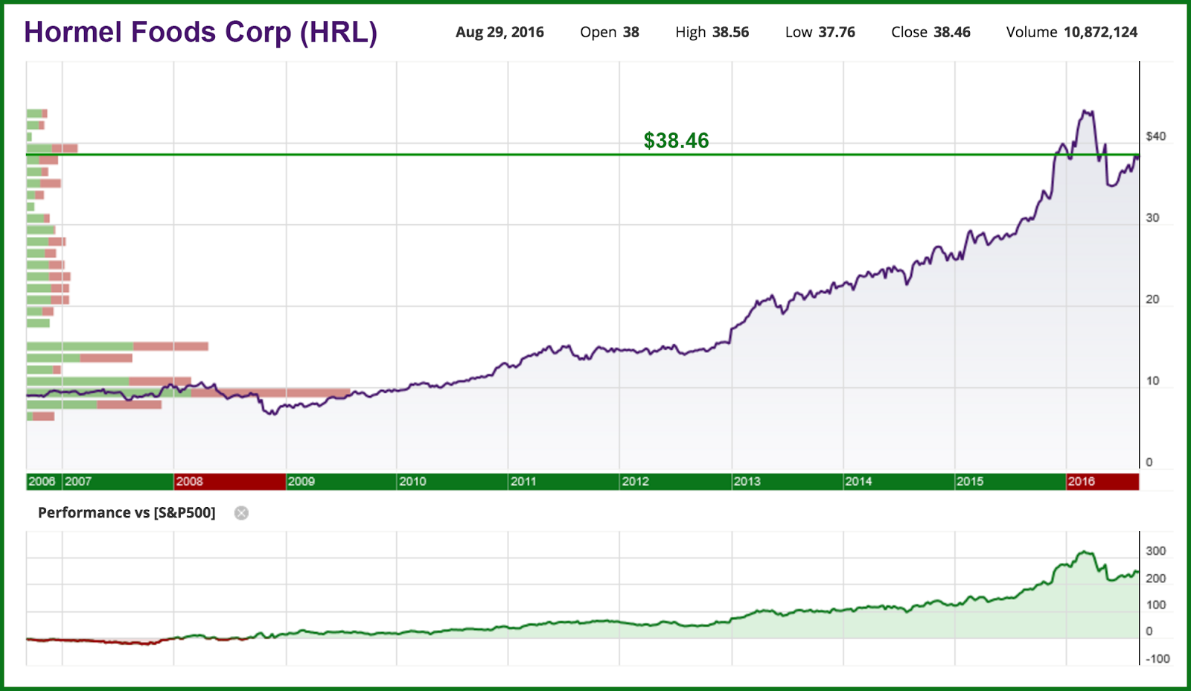Select the 2010 year marker on the timeline
Image resolution: width=1191 pixels, height=691 pixels.
click(415, 482)
